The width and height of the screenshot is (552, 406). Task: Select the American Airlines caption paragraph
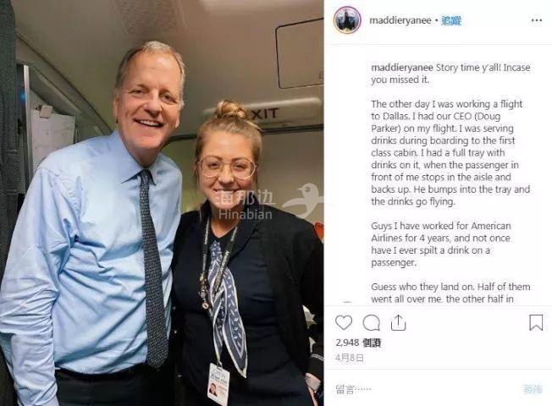coord(441,244)
